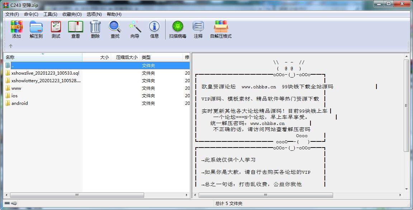Click file list scroll right arrow
This screenshot has width=413, height=210.
point(187,195)
